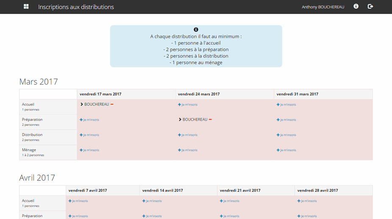Sign up for Accueil on 28 avril
This screenshot has width=392, height=219.
pos(307,201)
